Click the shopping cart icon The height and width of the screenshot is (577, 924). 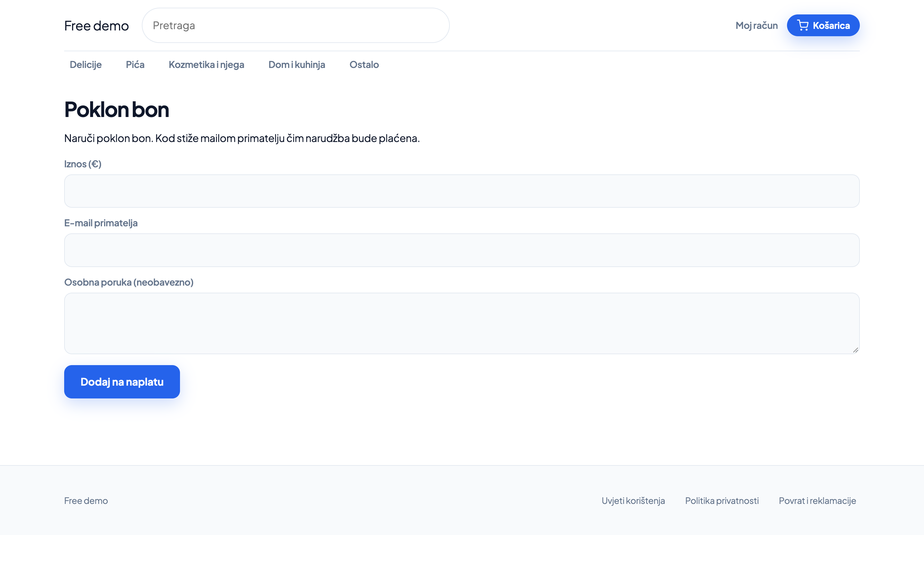pyautogui.click(x=803, y=25)
